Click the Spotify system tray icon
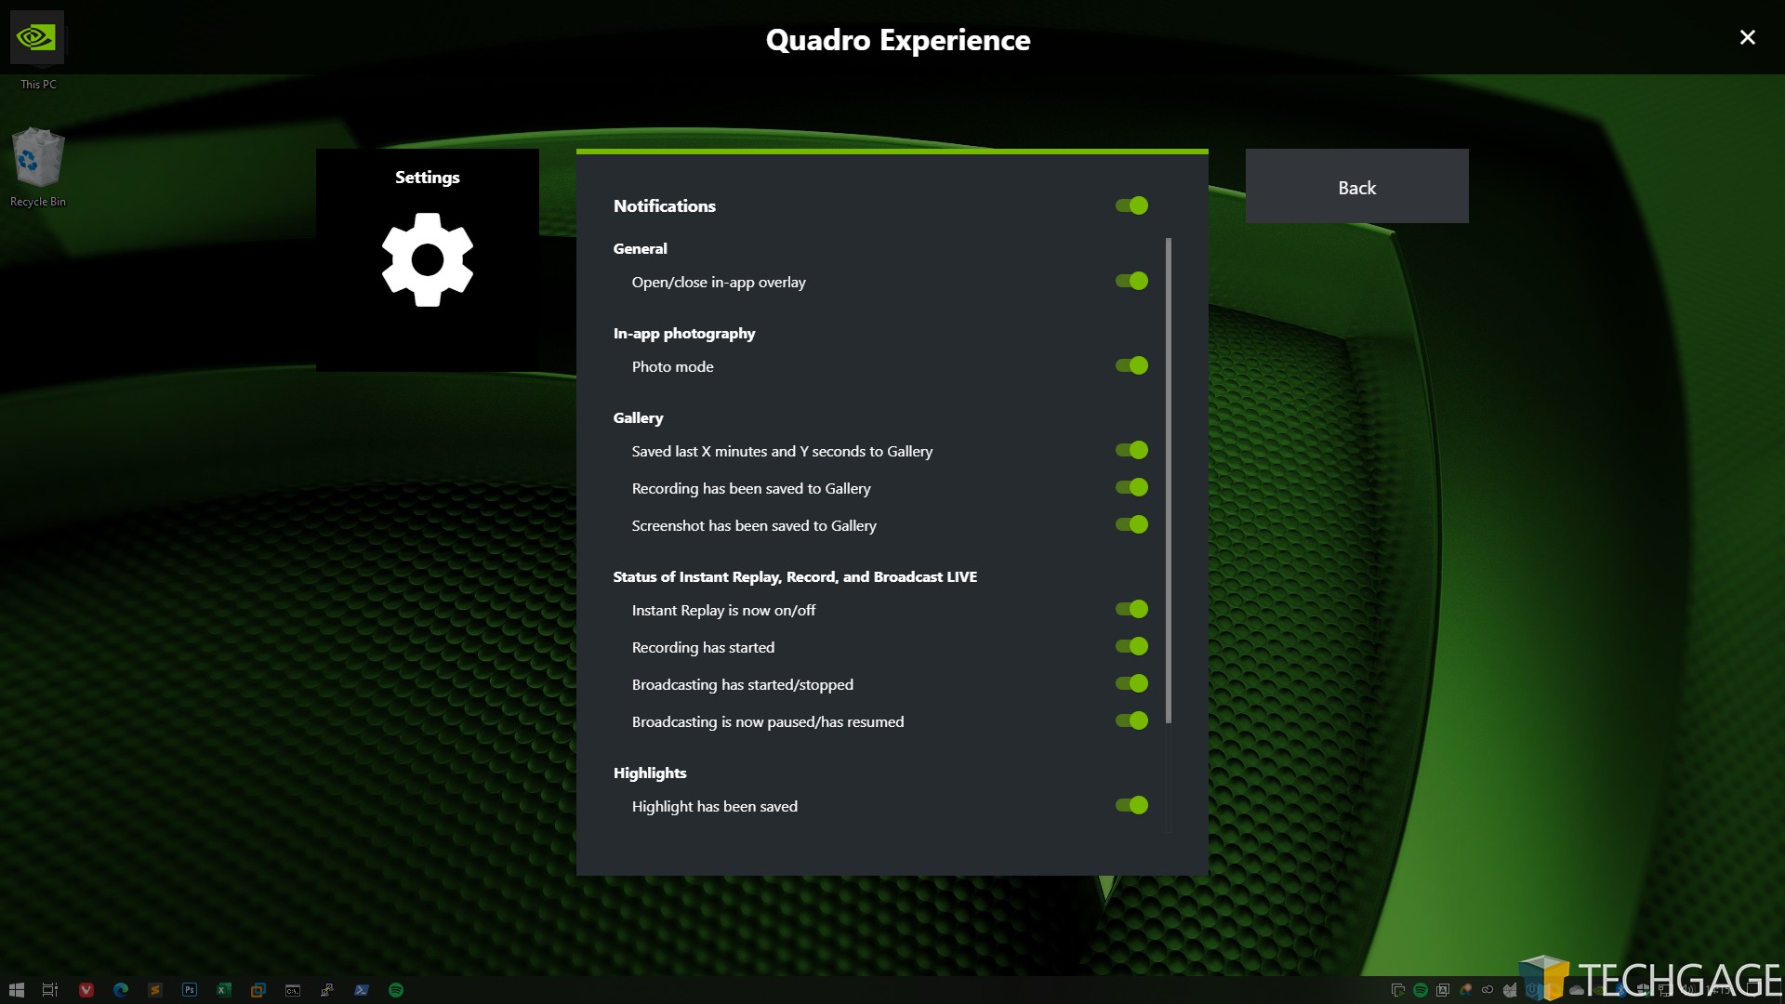The width and height of the screenshot is (1785, 1004). [x=1421, y=990]
